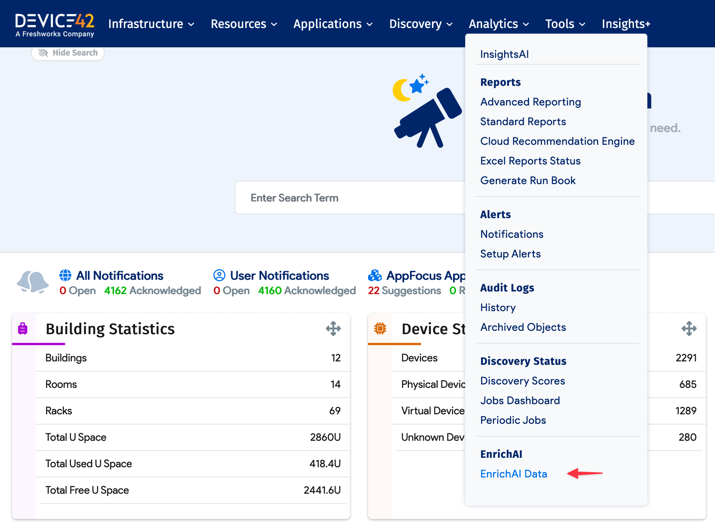The image size is (715, 530).
Task: Click the purple Building Statistics icon
Action: coord(23,329)
